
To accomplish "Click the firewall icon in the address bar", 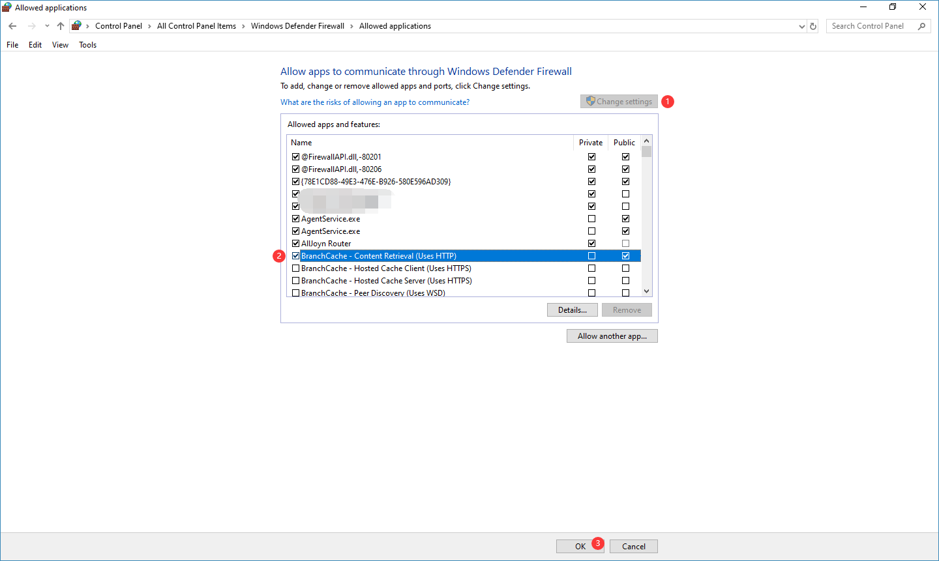I will click(x=76, y=25).
